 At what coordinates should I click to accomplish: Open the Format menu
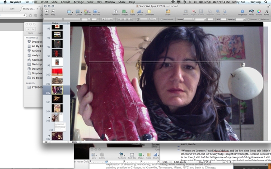click(65, 2)
